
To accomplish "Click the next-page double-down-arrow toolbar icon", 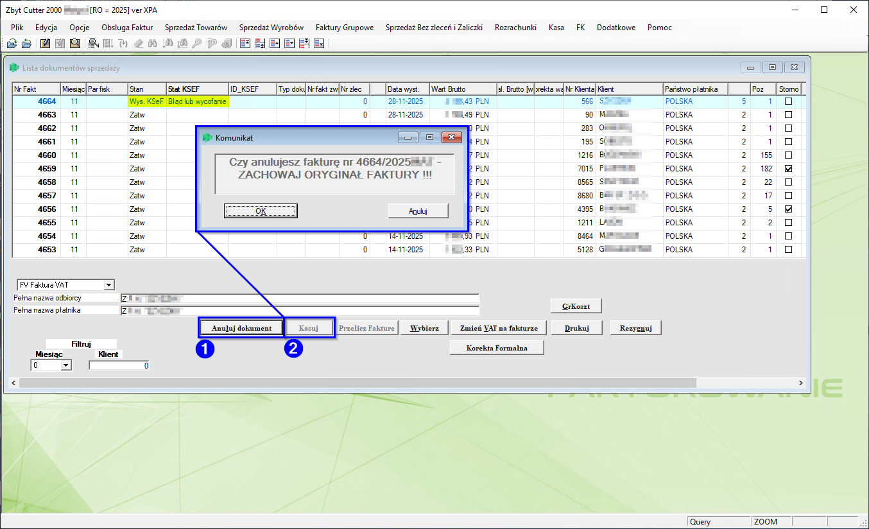I will click(x=304, y=44).
